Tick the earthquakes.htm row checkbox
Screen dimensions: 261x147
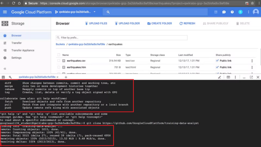point(59,67)
